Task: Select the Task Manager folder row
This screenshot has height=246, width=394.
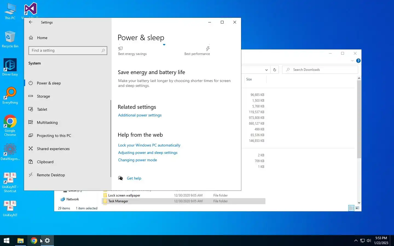Action: pyautogui.click(x=184, y=201)
